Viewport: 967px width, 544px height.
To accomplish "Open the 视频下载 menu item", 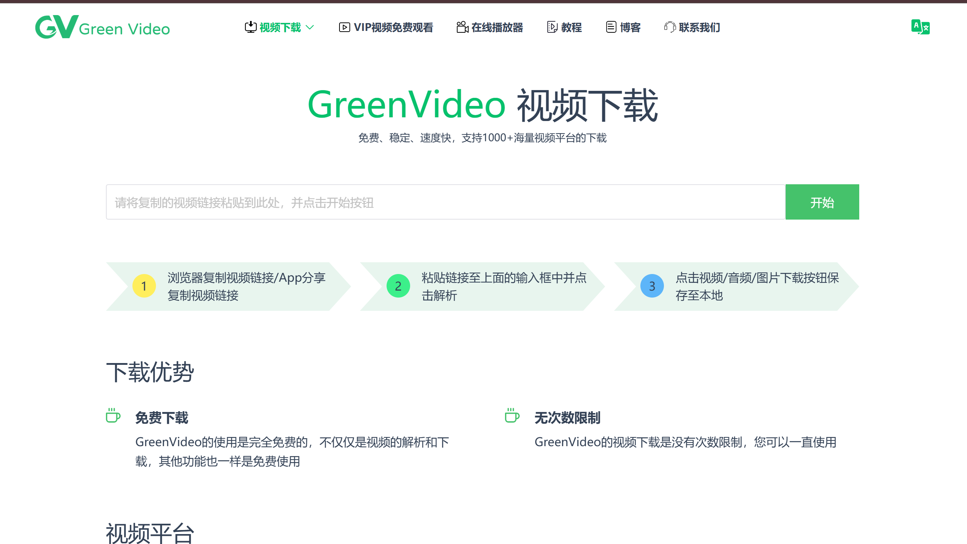I will tap(280, 28).
